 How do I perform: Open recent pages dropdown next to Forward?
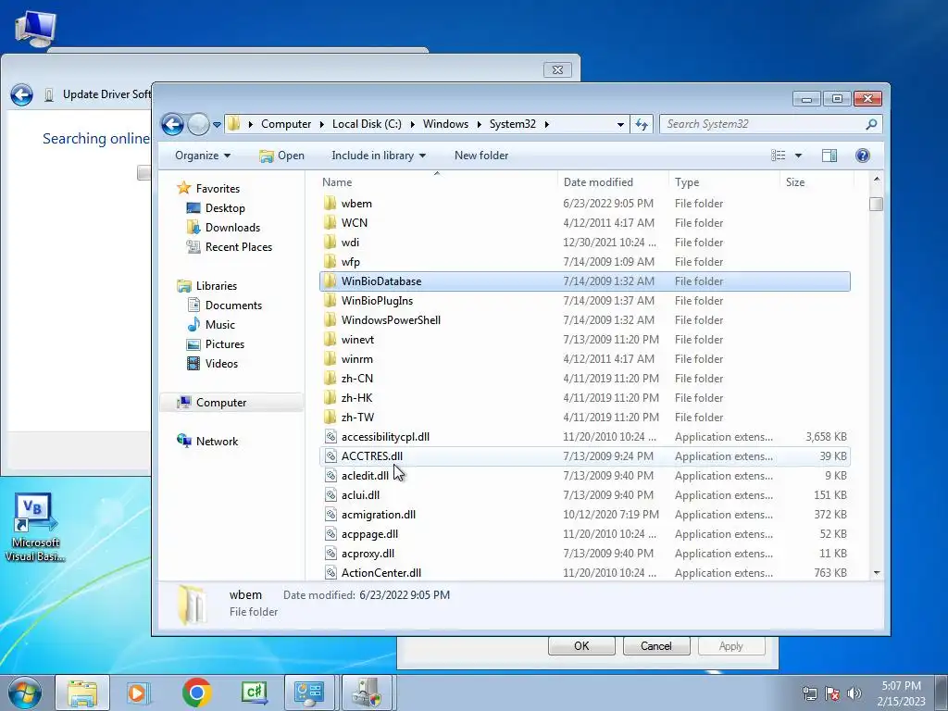pyautogui.click(x=217, y=125)
